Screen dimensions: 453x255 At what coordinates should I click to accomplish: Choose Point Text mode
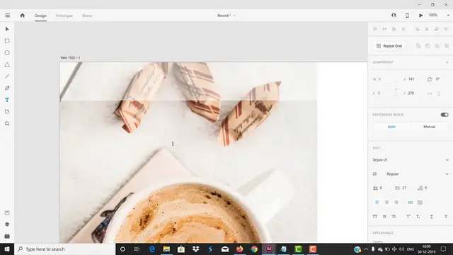[411, 203]
